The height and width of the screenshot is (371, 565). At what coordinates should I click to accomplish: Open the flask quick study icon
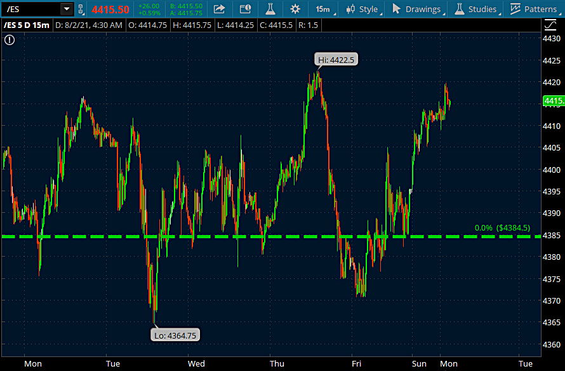[x=270, y=9]
